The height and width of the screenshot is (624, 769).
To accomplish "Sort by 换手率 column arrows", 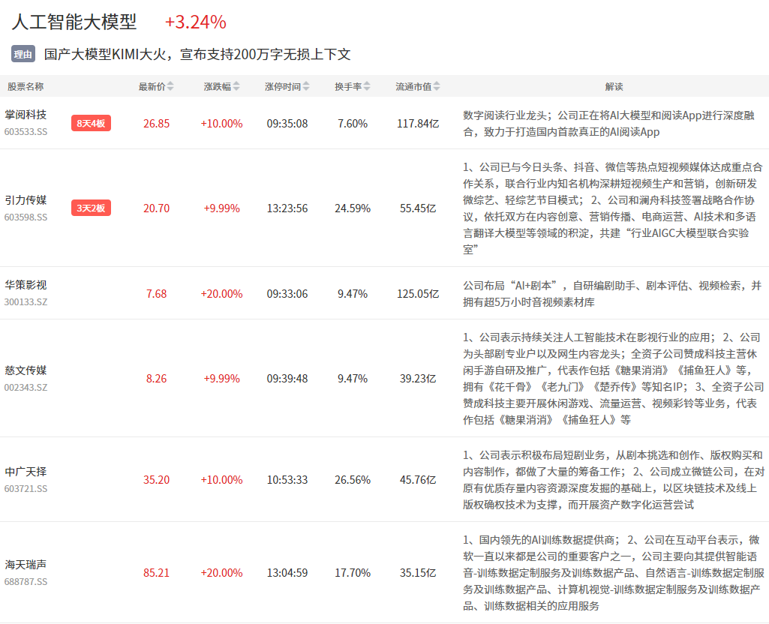I will (367, 87).
